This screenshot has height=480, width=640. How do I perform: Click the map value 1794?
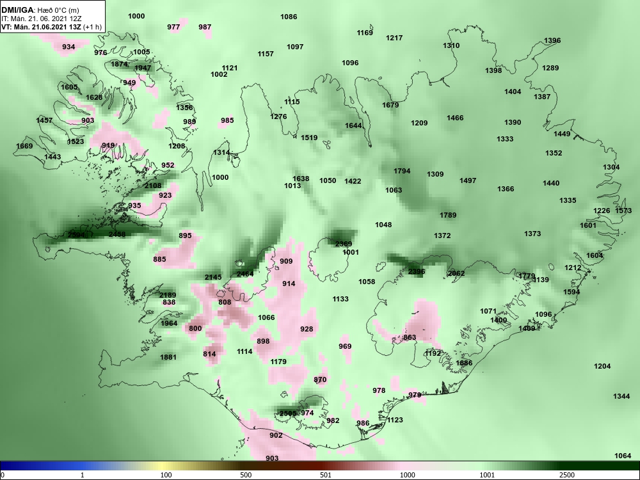402,171
